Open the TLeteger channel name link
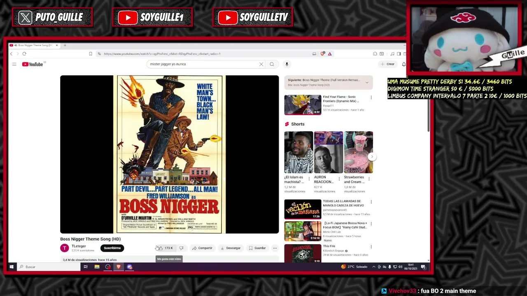The image size is (527, 296). (x=79, y=246)
